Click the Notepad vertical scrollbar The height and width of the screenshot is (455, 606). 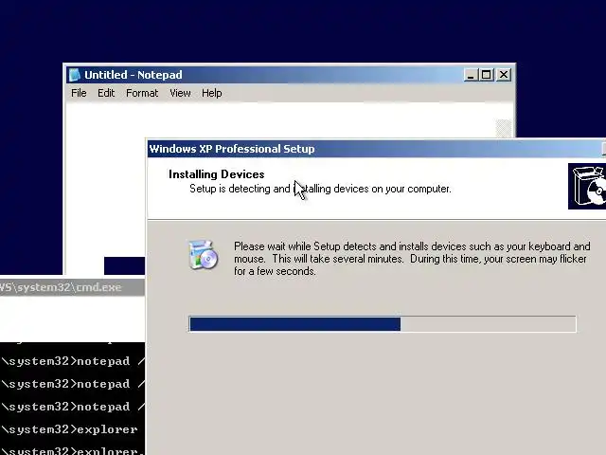pos(504,129)
